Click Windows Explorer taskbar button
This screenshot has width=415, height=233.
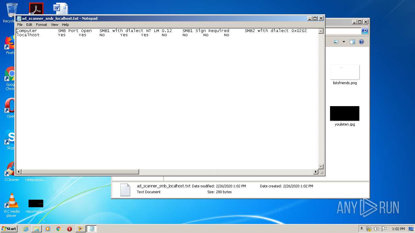coord(37,229)
